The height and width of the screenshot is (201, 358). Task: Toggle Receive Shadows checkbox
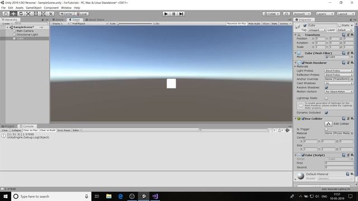pos(326,88)
